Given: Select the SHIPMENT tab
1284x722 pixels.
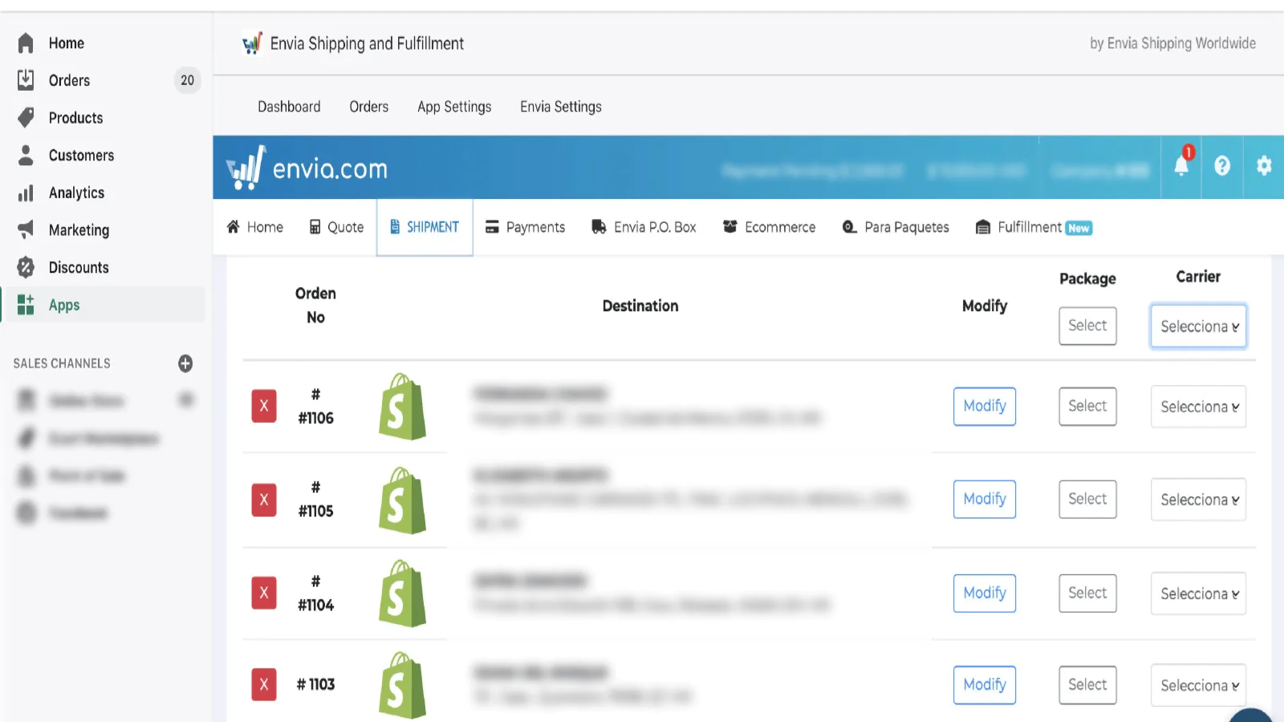Looking at the screenshot, I should pyautogui.click(x=425, y=227).
